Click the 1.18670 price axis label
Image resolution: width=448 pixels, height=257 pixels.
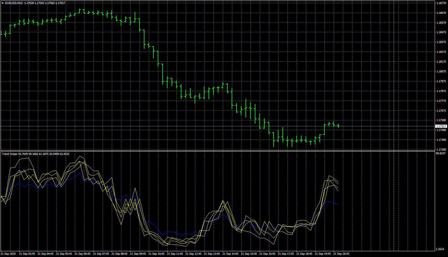441,13
